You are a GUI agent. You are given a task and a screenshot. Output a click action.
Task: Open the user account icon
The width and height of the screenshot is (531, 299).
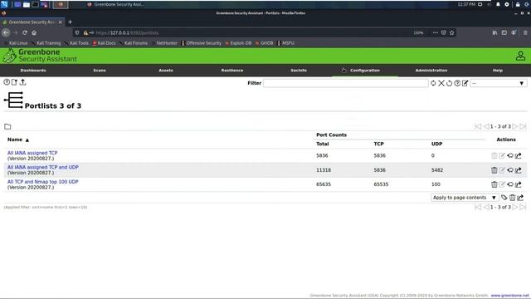(x=520, y=56)
